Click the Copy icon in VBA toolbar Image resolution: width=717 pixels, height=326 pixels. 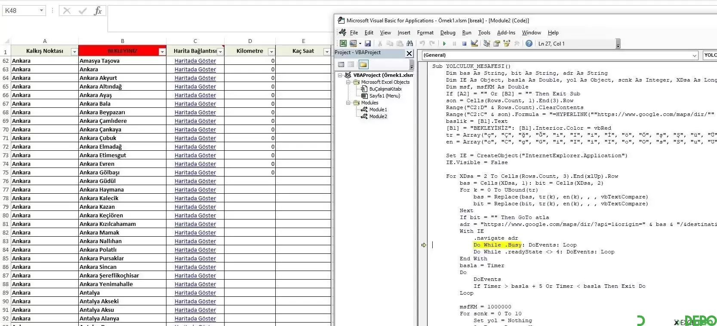point(390,43)
